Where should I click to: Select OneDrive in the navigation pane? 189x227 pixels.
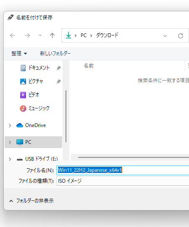(x=35, y=125)
